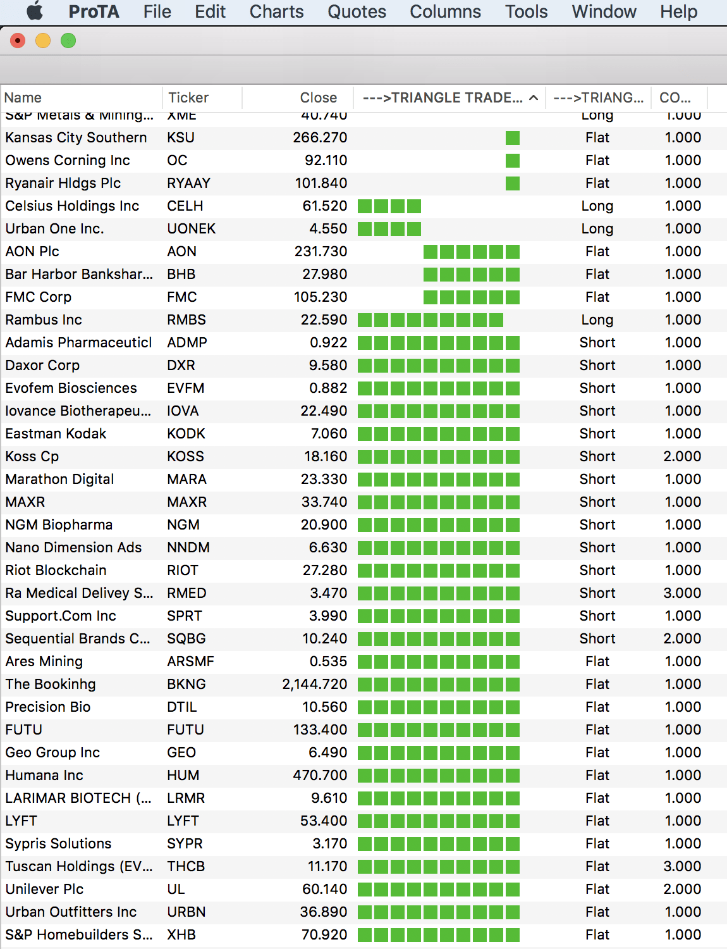Click AON close price 231.730
The height and width of the screenshot is (949, 727).
321,251
